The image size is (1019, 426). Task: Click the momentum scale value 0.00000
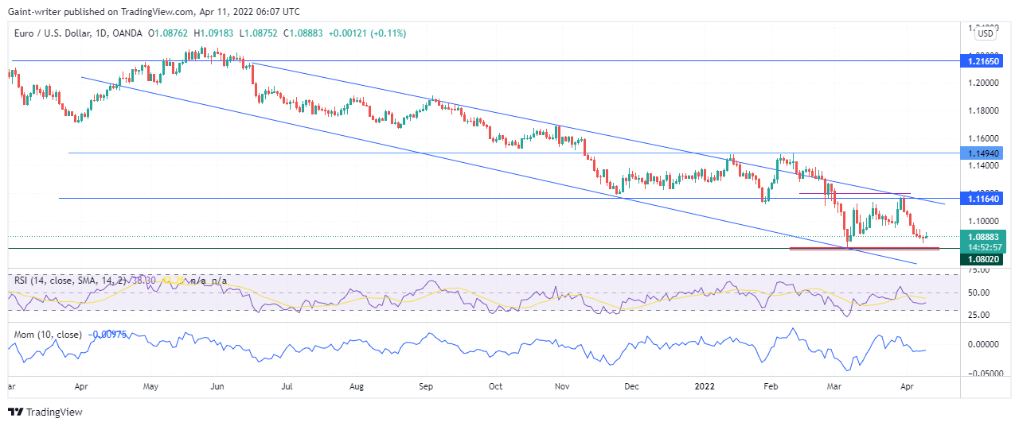tap(983, 344)
